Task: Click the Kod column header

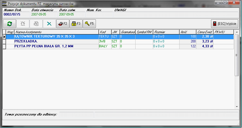Action: click(x=104, y=32)
